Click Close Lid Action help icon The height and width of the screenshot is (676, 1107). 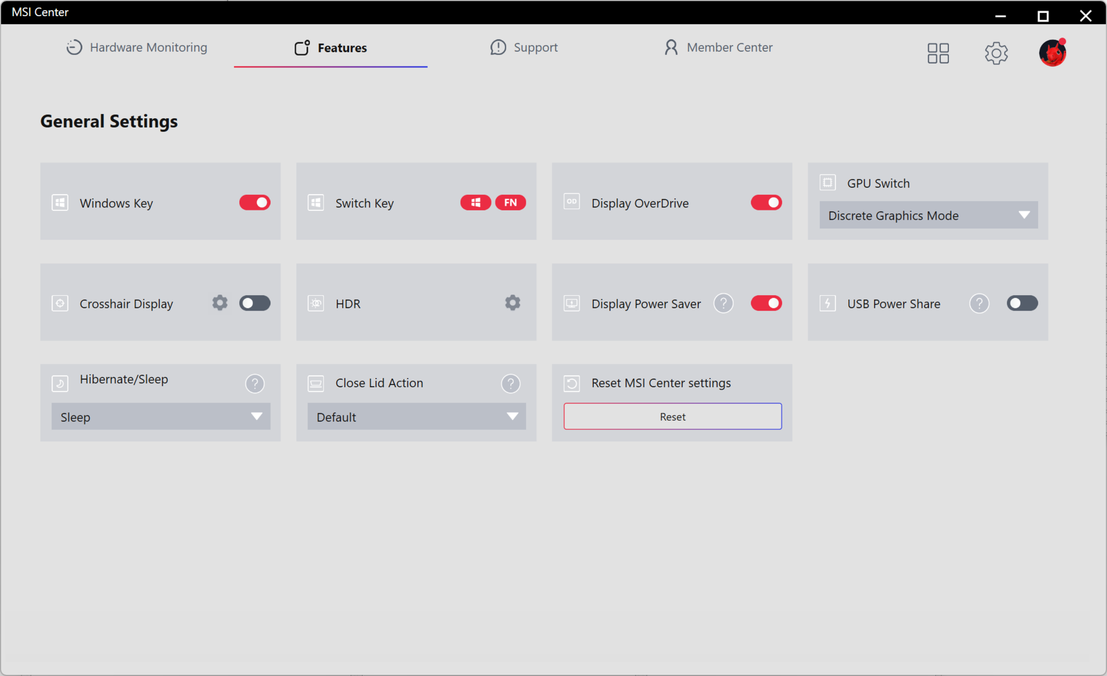click(x=510, y=383)
